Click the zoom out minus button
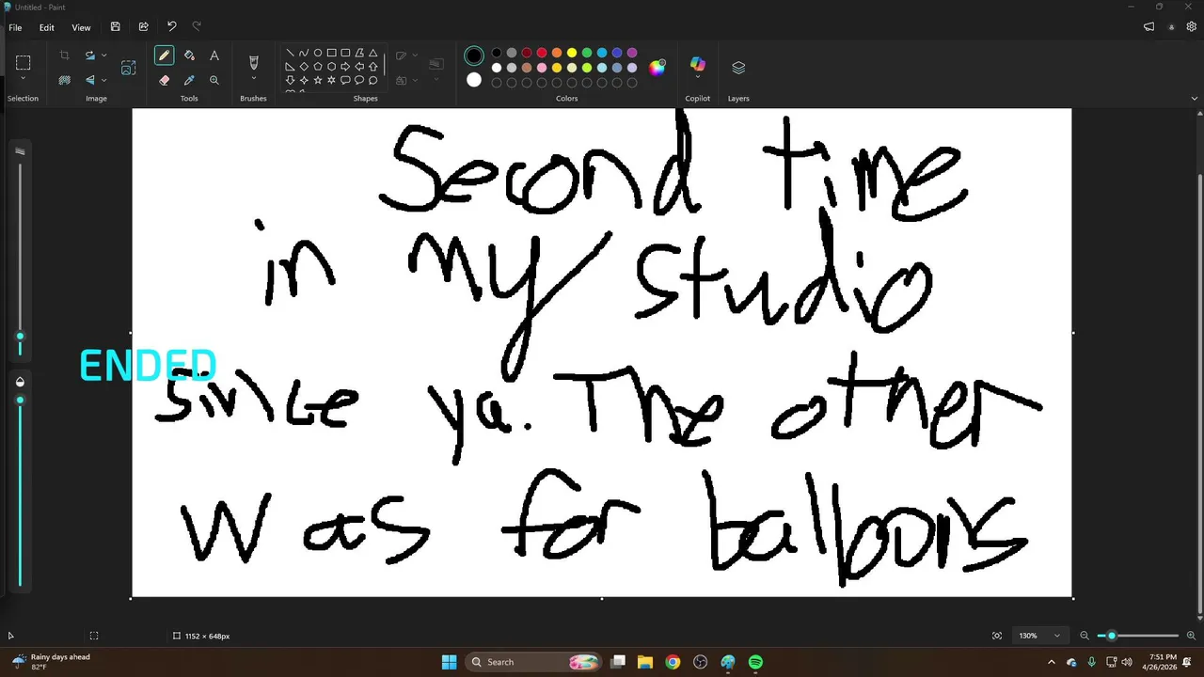Screen dimensions: 1204x677 1085,636
